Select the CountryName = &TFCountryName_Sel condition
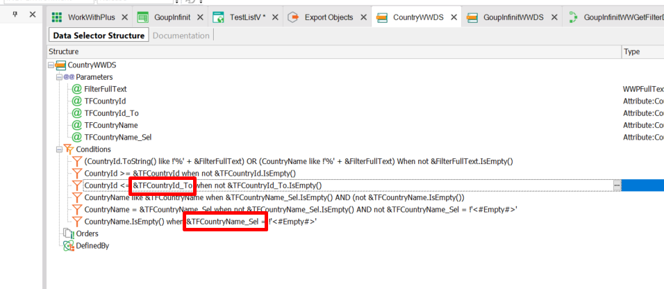The height and width of the screenshot is (289, 664). pyautogui.click(x=301, y=210)
